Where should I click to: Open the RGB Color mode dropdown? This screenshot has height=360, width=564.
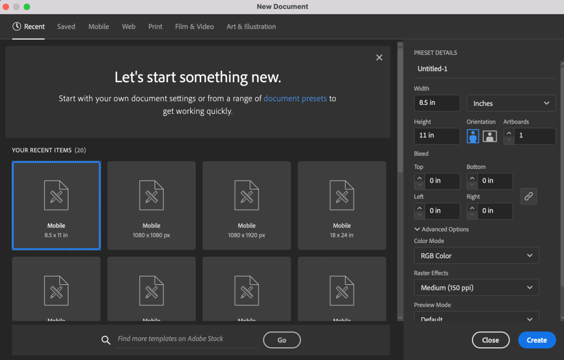pos(476,256)
